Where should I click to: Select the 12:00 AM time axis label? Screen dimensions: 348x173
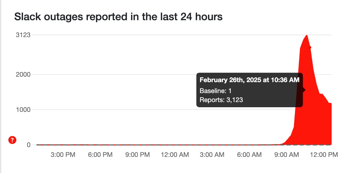pyautogui.click(x=175, y=155)
